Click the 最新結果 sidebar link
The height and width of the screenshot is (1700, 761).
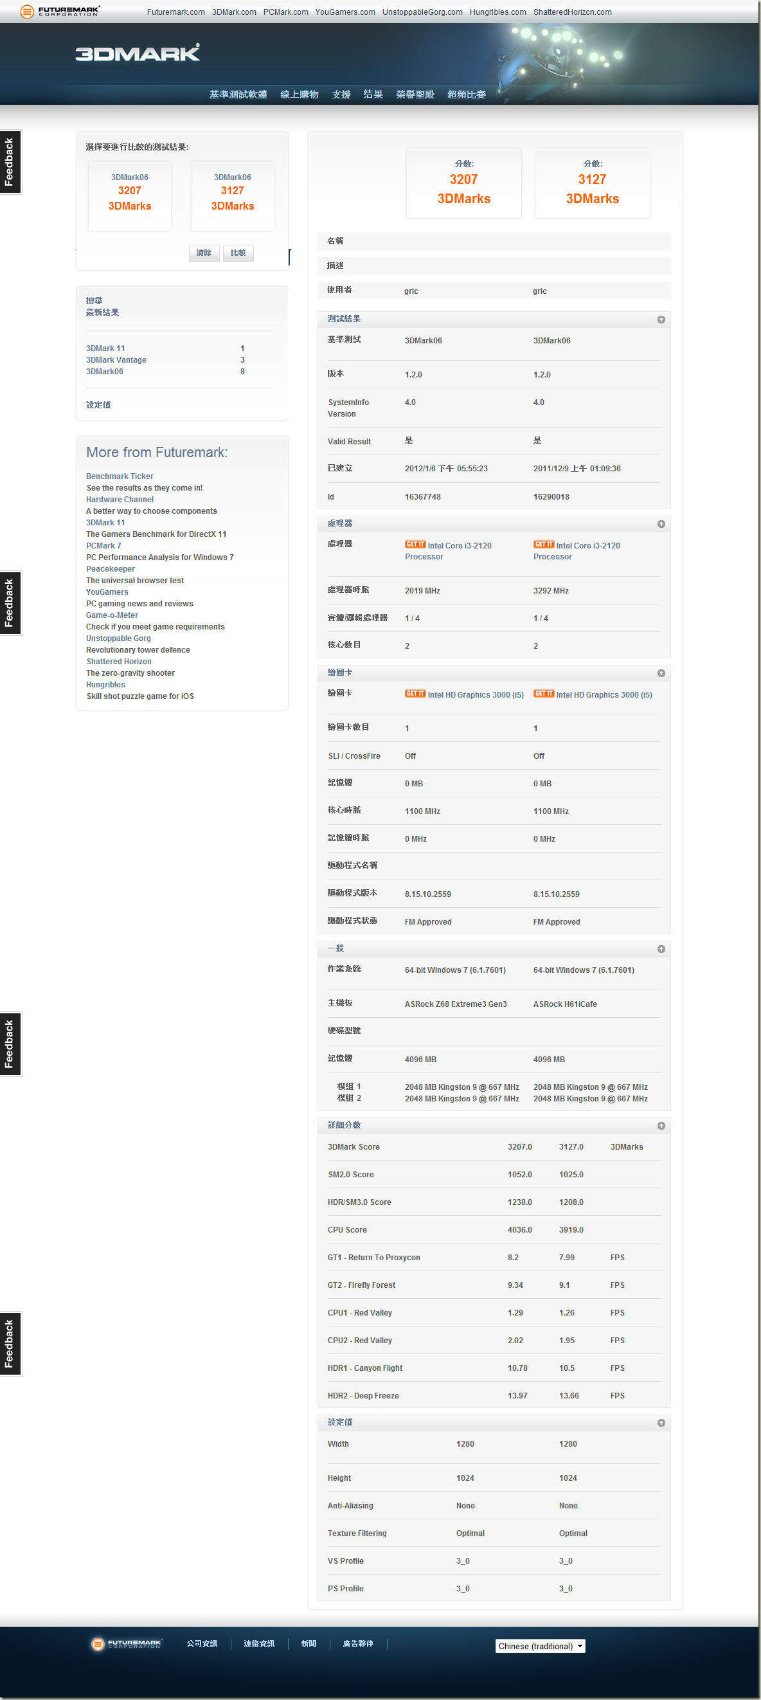click(x=102, y=312)
